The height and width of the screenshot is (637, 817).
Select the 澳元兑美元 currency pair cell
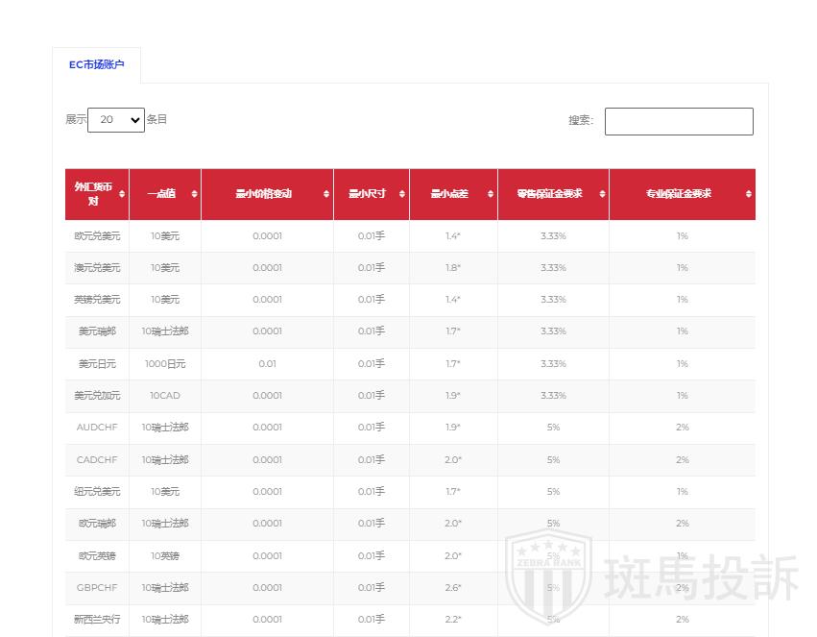[97, 268]
